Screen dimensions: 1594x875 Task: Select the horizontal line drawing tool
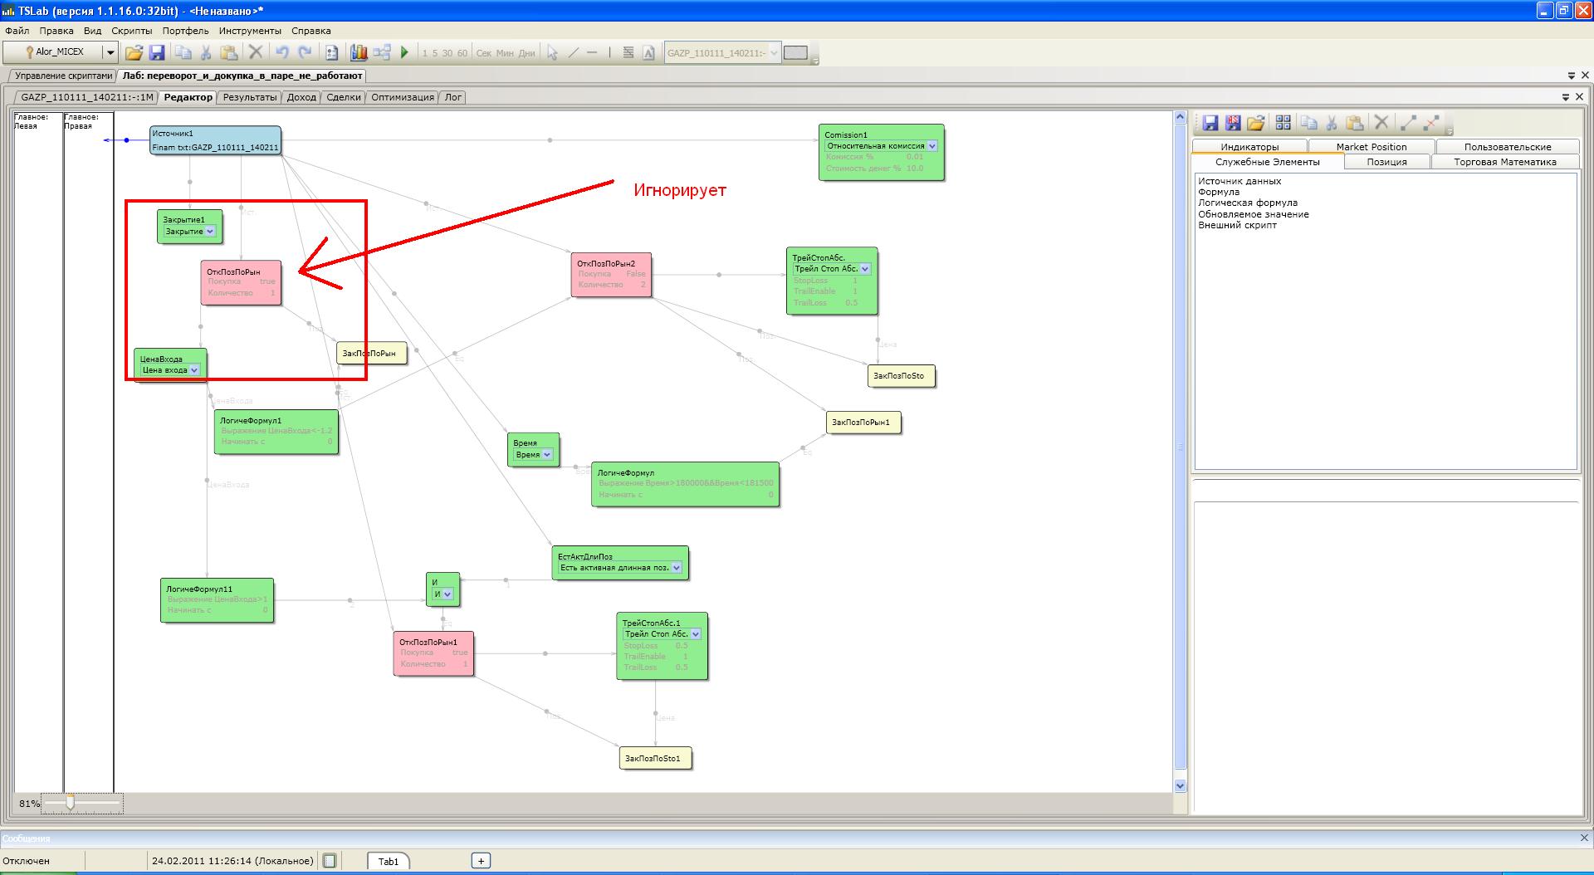coord(592,52)
